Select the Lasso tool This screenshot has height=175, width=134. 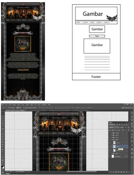[3, 118]
